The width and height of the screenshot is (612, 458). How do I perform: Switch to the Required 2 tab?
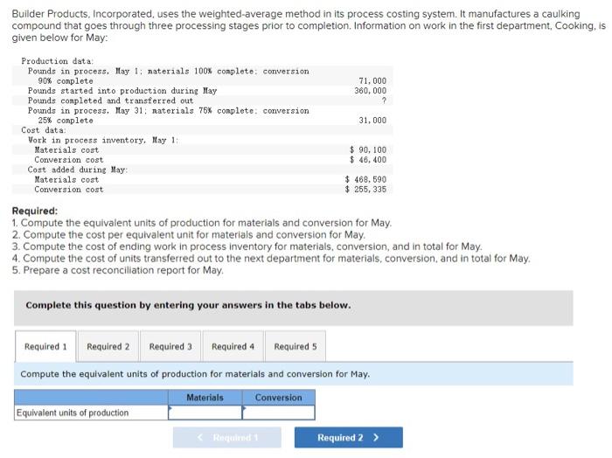pos(108,346)
